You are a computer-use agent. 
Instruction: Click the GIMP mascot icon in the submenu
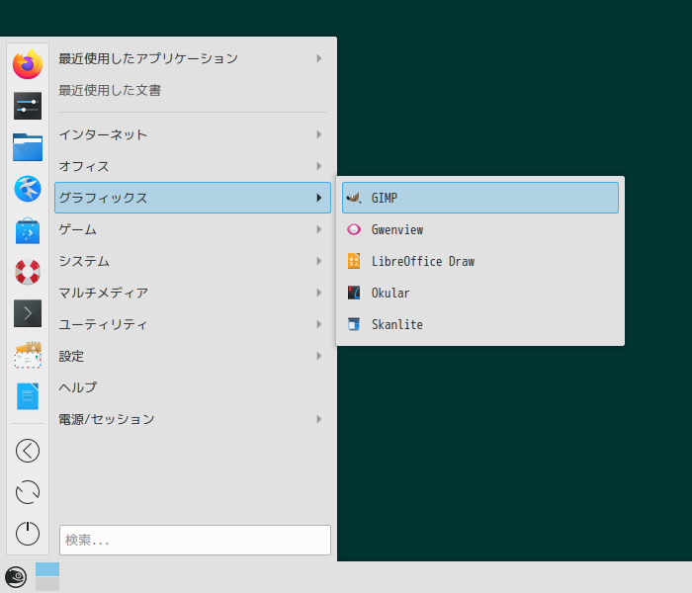pos(354,198)
